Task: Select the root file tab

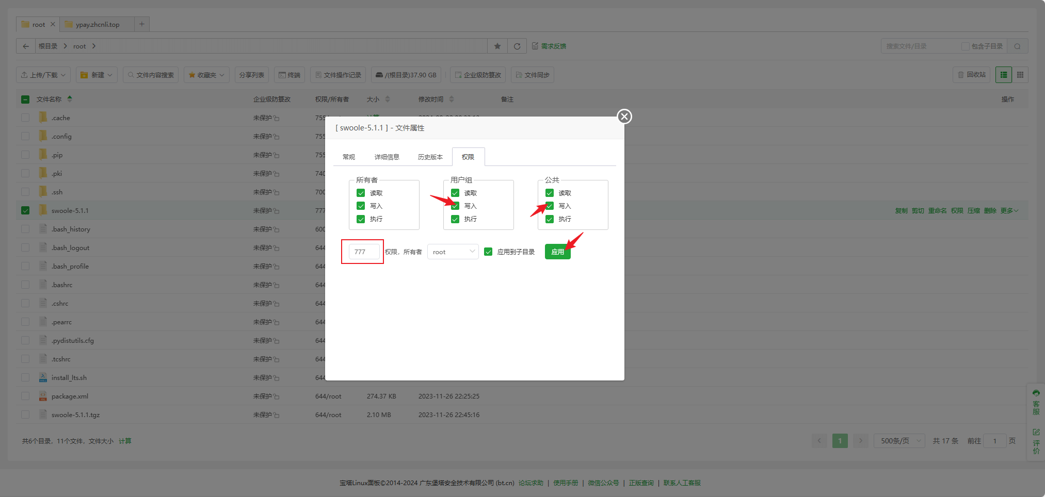Action: pos(39,24)
